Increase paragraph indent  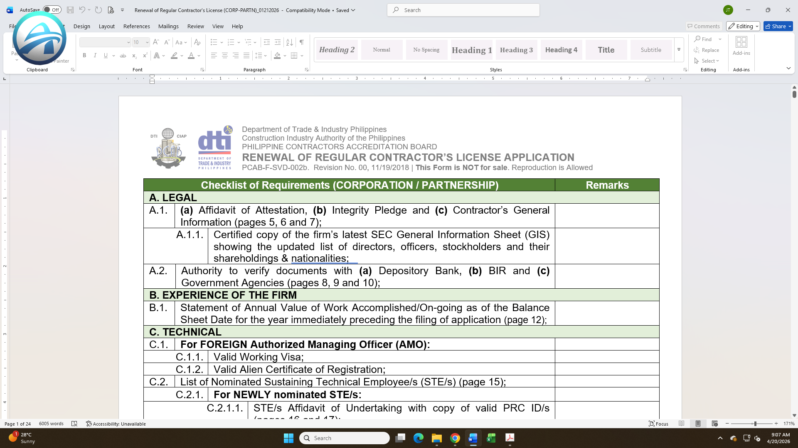coord(278,42)
